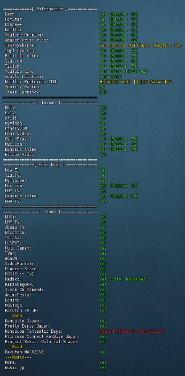The image size is (185, 376).
Task: Select the "VideoMarket:" label
Action: [x=19, y=264]
